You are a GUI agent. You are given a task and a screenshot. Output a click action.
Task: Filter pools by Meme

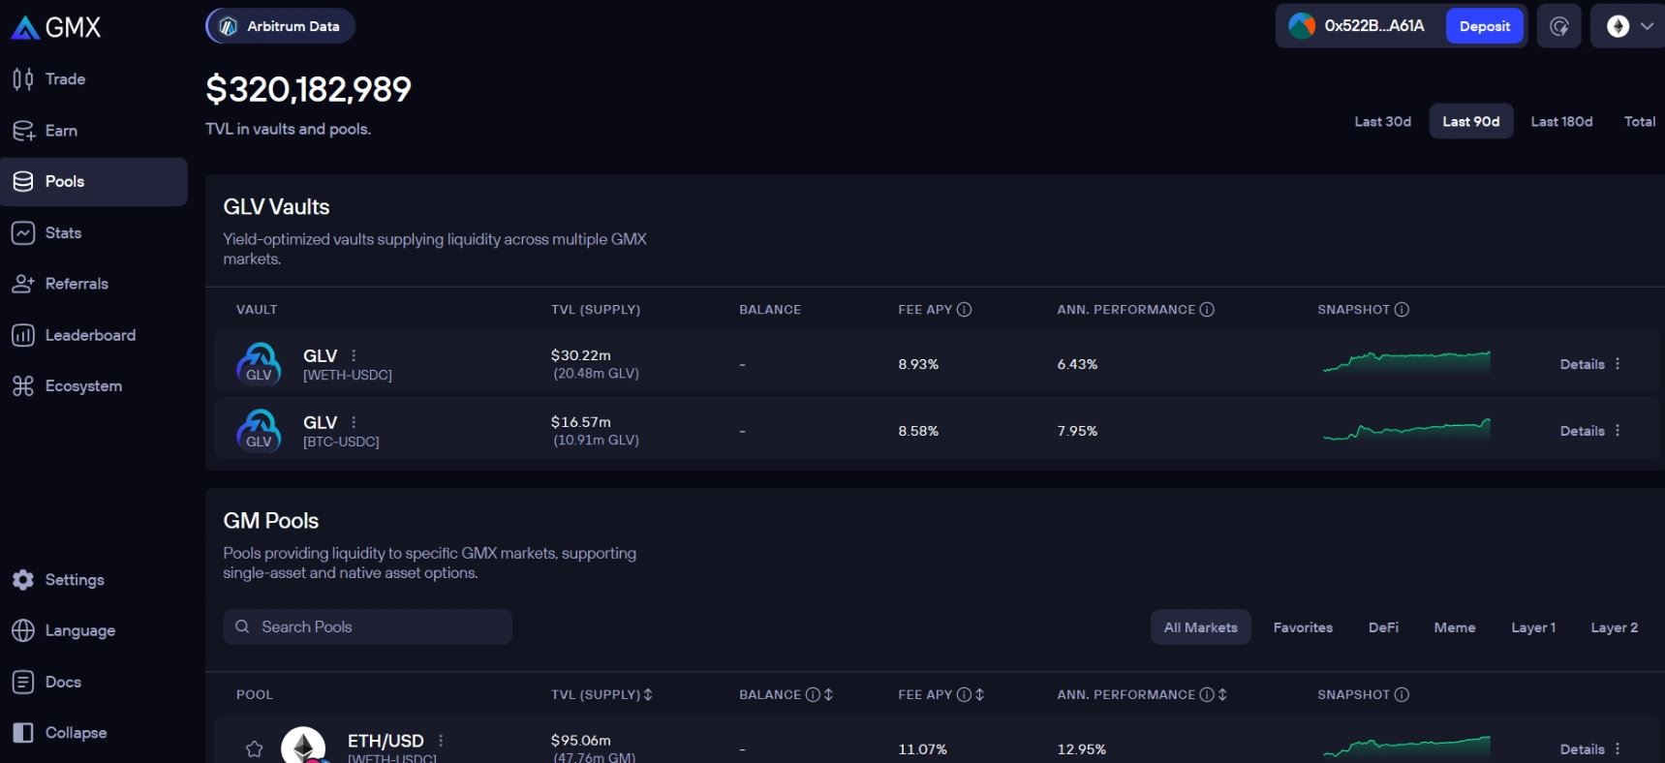tap(1455, 627)
